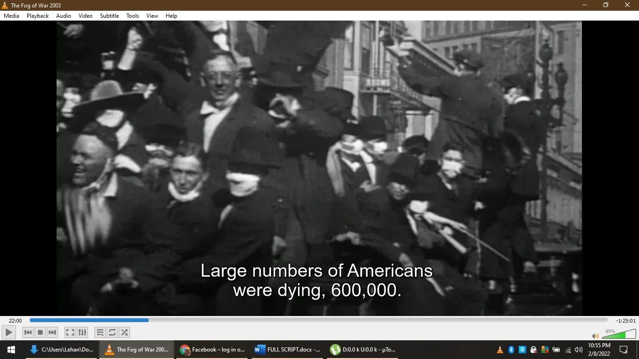Toggle fullscreen video mode
The width and height of the screenshot is (639, 359).
[70, 332]
